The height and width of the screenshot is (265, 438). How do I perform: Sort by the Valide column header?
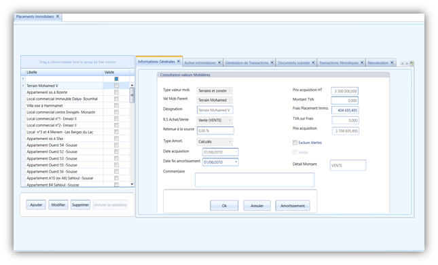[116, 72]
